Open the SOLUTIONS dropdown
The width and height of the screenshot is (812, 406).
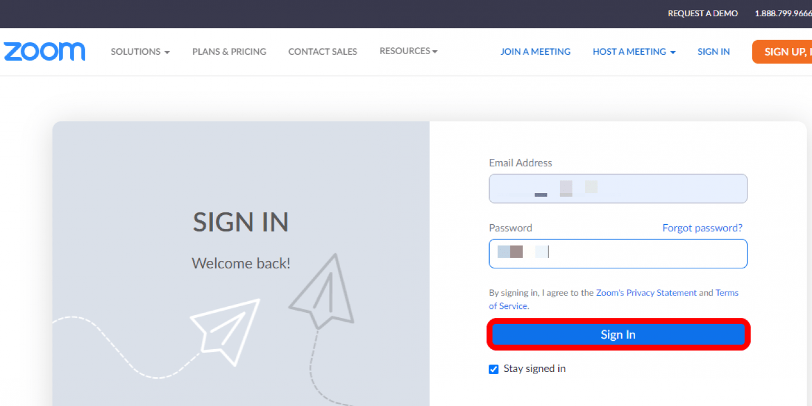[x=139, y=51]
